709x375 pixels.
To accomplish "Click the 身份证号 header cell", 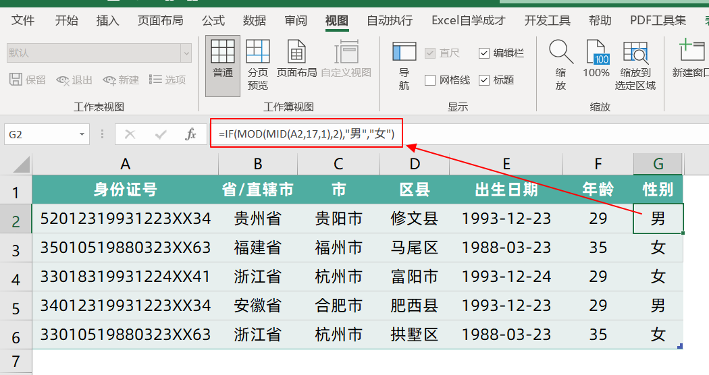I will click(125, 190).
